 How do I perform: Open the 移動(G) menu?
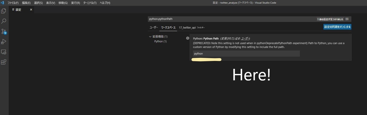tap(63, 3)
